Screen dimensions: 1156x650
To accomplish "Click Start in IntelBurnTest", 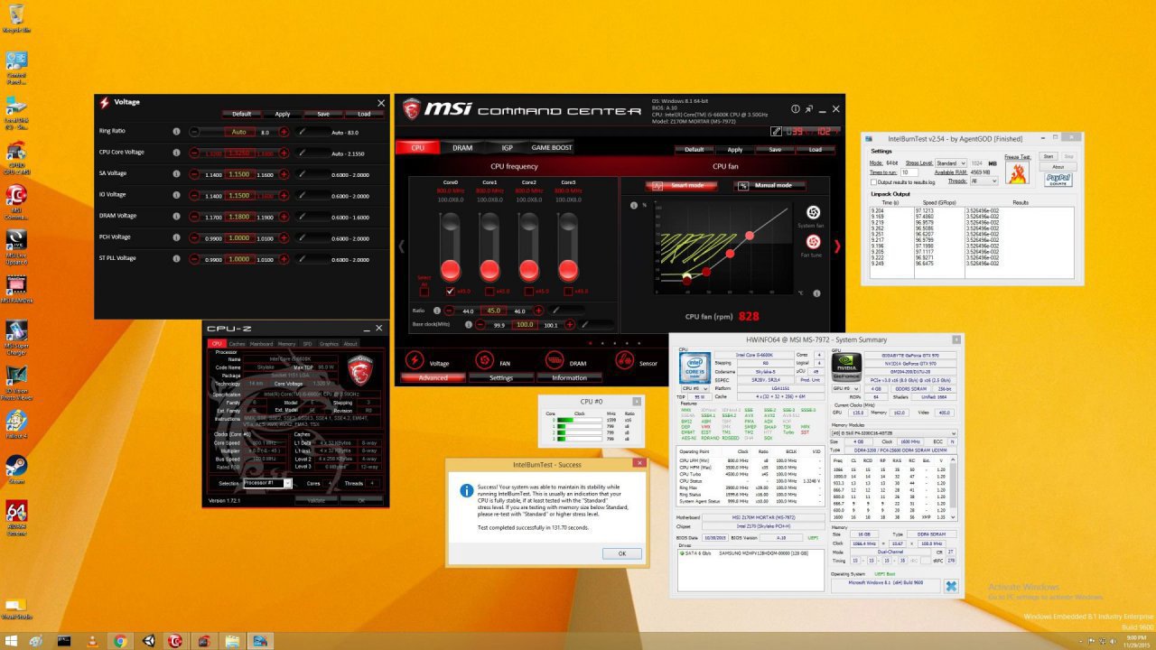I will click(x=1048, y=156).
